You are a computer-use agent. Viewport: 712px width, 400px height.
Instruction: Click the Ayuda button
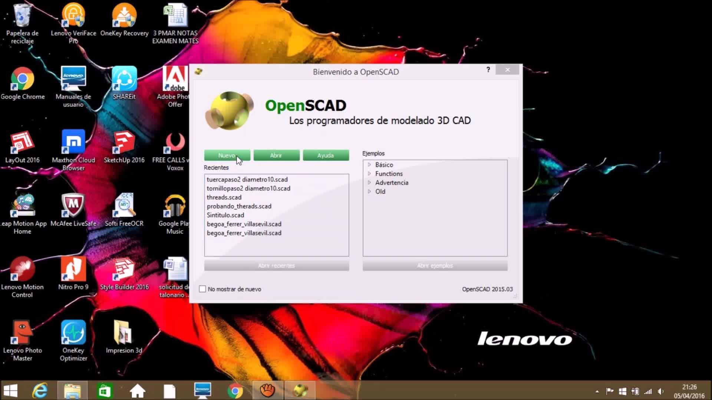click(x=326, y=155)
